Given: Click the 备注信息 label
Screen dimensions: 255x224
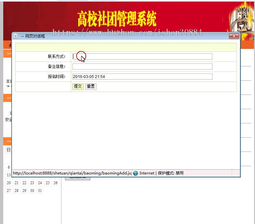Looking at the screenshot, I should (x=57, y=66).
